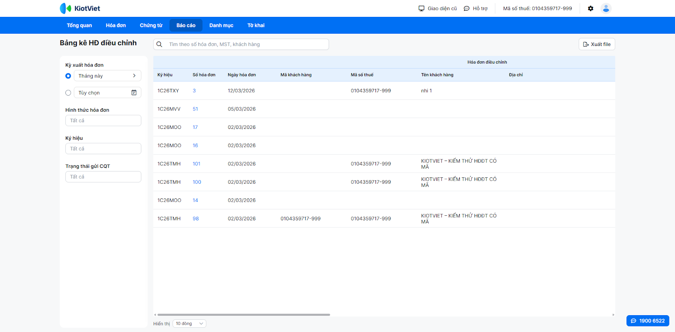Click the Xuất file button
The height and width of the screenshot is (332, 675).
pyautogui.click(x=597, y=44)
